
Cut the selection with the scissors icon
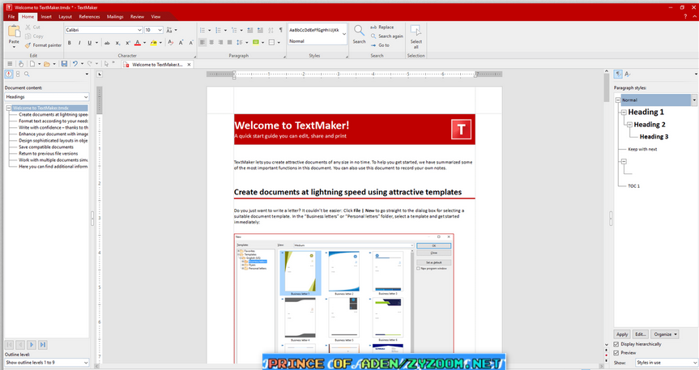pyautogui.click(x=28, y=28)
